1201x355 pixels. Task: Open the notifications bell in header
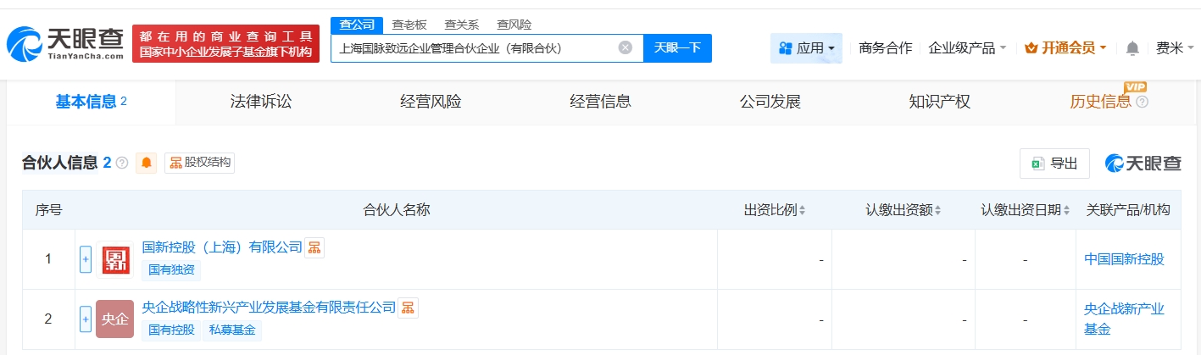(1132, 48)
